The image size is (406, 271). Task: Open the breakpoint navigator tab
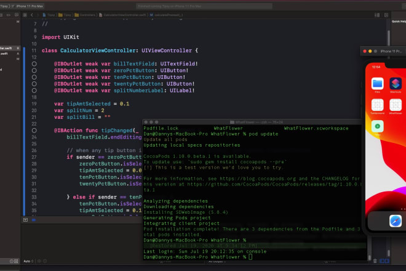(x=9, y=15)
